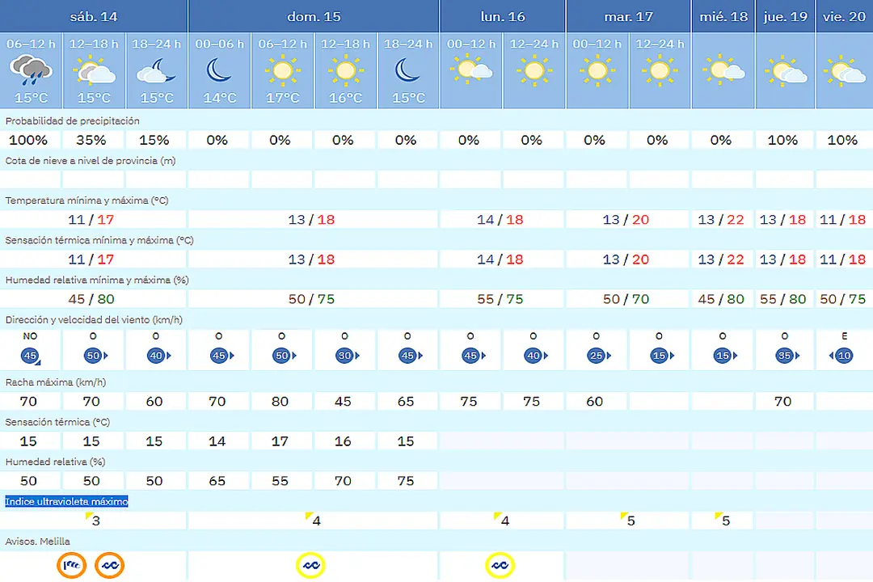Click the 14°C temperature under dom. 15 00–06 h
Screen dimensions: 873x582
(x=220, y=98)
